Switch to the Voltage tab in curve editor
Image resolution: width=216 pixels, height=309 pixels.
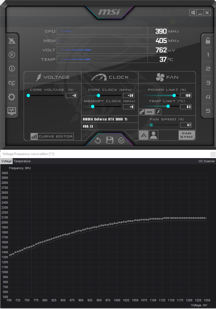[x=6, y=161]
